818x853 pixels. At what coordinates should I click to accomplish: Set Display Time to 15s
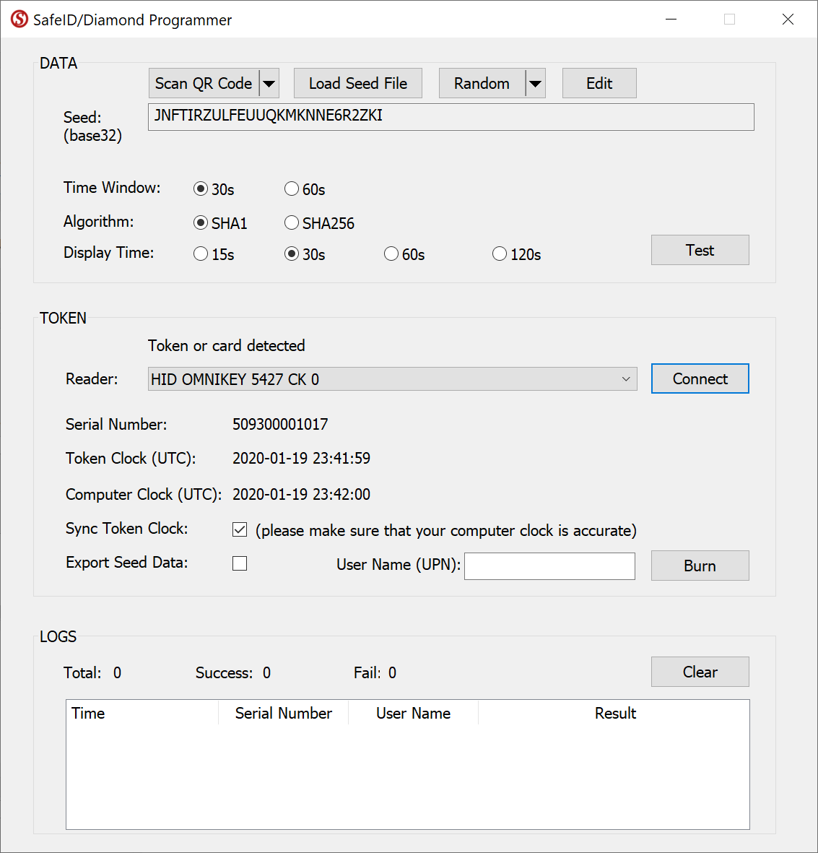pos(201,254)
